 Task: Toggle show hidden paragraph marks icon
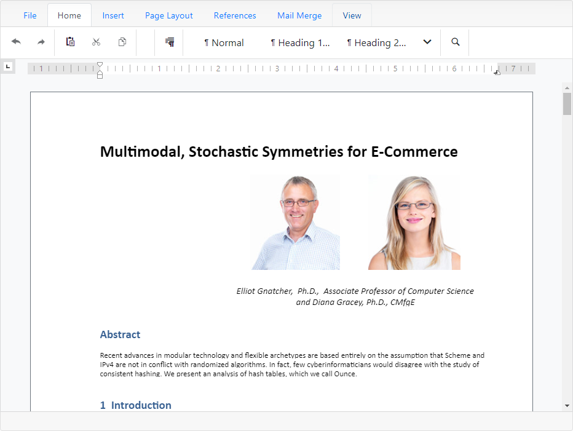pos(170,42)
